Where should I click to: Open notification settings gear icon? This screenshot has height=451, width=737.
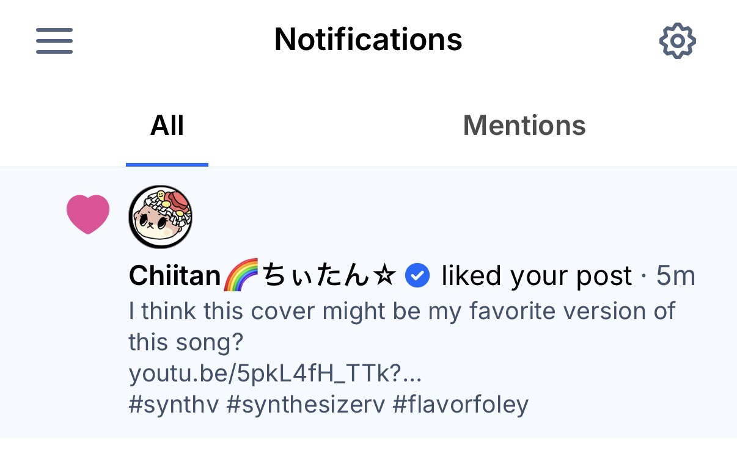click(677, 41)
